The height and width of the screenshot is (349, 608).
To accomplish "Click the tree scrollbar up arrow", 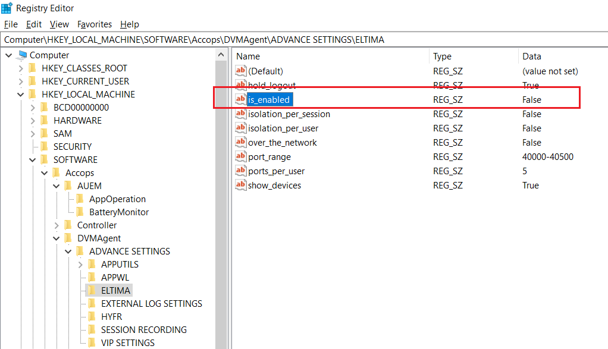I will [x=221, y=55].
